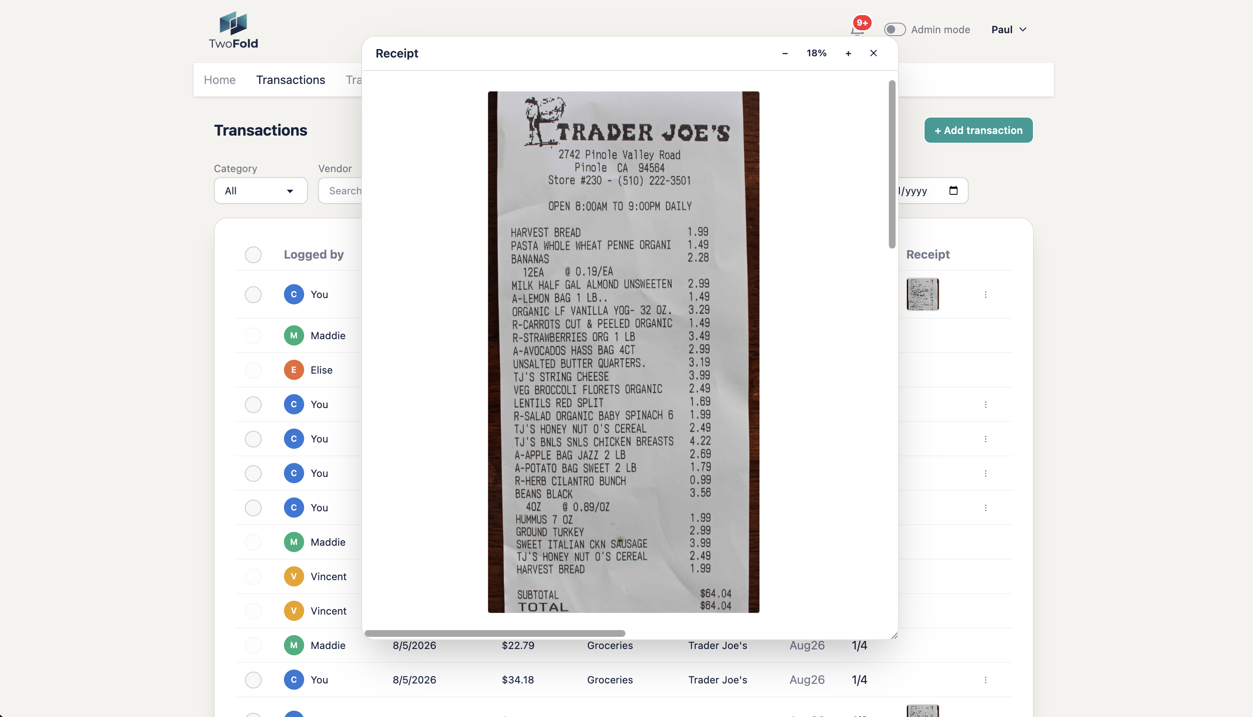Image resolution: width=1256 pixels, height=717 pixels.
Task: Click the Transactions page heading
Action: [261, 130]
